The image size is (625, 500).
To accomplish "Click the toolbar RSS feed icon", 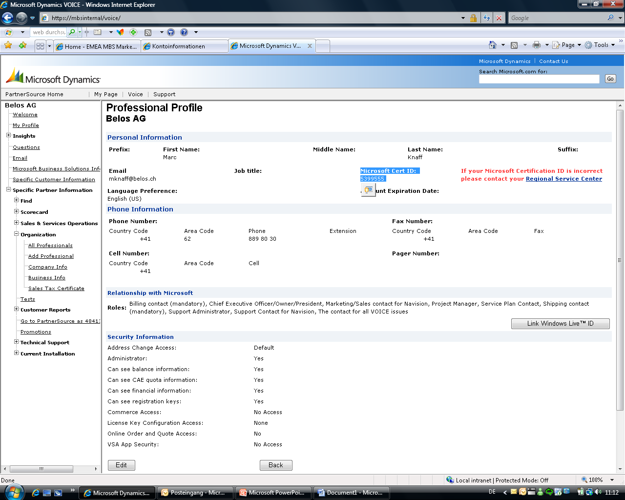I will pos(148,32).
